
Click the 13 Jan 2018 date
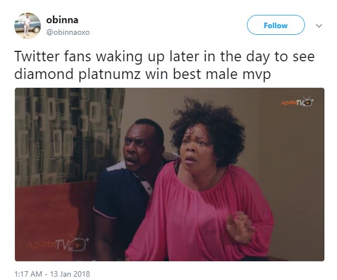[x=71, y=273]
